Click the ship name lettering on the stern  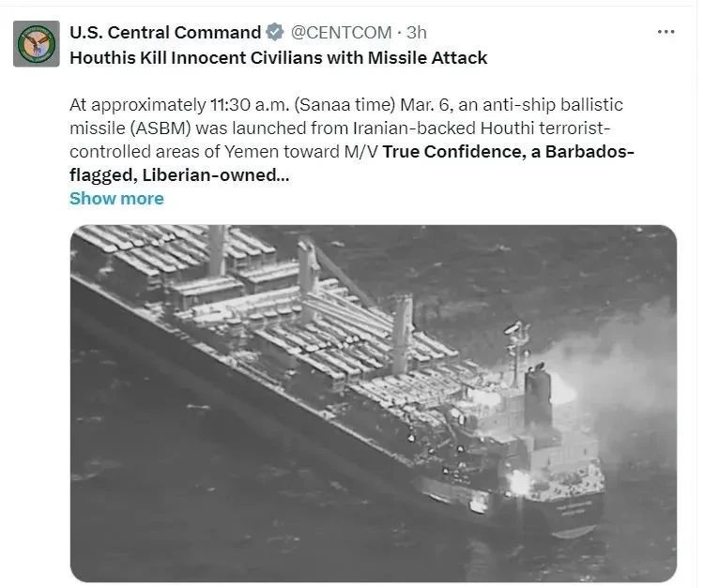click(x=574, y=507)
